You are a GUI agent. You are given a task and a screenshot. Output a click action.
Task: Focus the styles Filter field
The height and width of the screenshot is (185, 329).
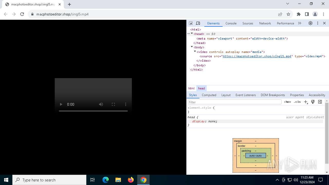pos(235,102)
